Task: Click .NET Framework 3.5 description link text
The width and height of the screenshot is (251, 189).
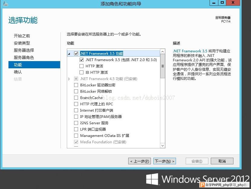Action: click(x=190, y=51)
